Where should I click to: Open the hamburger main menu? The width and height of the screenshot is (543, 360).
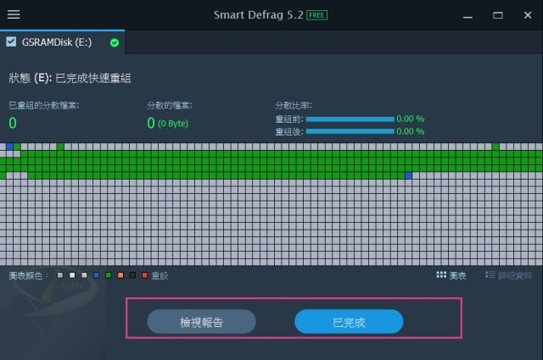[14, 14]
